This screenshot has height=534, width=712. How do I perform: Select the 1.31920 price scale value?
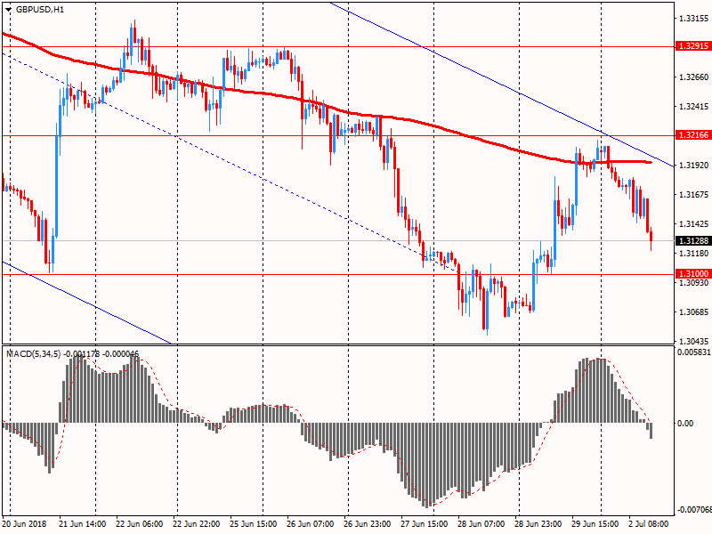coord(694,166)
